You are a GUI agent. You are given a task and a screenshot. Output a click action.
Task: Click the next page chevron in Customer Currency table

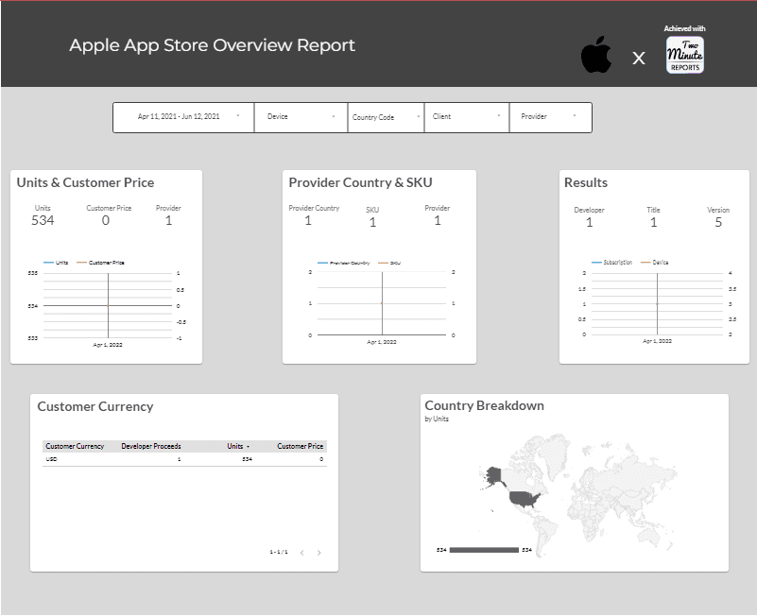[x=320, y=553]
